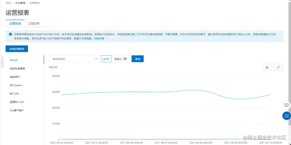This screenshot has height=145, width=291.
Task: Go to 日志管理 in breadcrumb
Action: [x=20, y=3]
